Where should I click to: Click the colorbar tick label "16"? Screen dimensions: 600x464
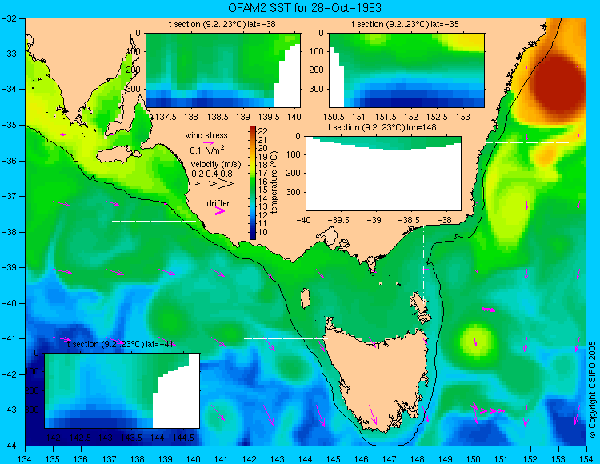click(x=263, y=182)
